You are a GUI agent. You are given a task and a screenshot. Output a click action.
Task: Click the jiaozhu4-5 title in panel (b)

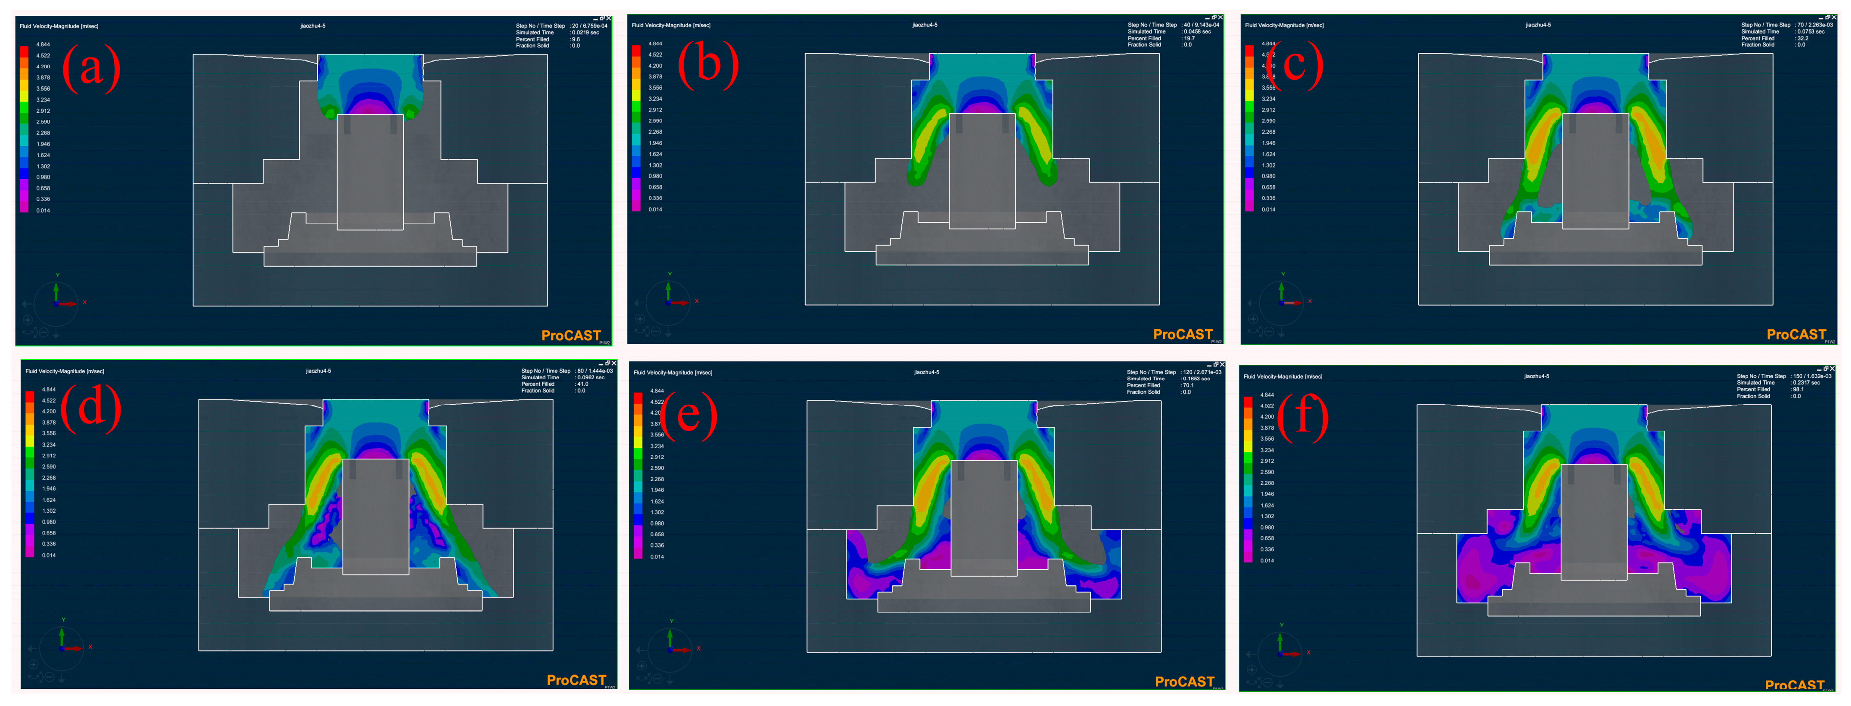pyautogui.click(x=925, y=25)
